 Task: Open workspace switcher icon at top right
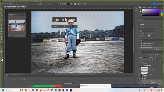click(x=161, y=4)
